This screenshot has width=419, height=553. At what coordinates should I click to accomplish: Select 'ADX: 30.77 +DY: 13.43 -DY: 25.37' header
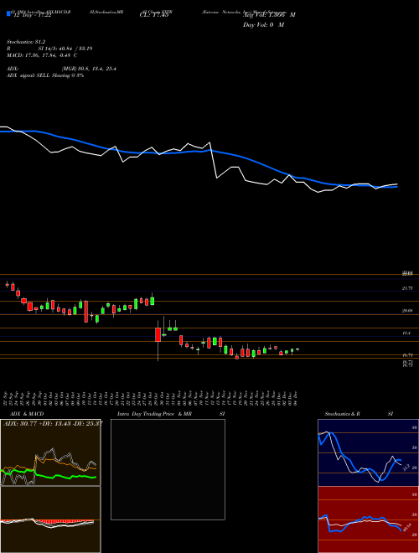click(x=53, y=423)
